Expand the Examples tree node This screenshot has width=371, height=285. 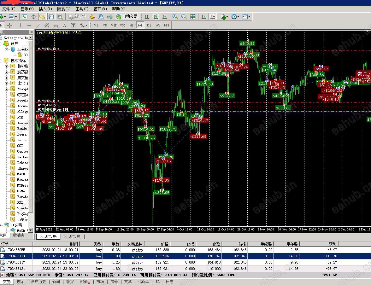pyautogui.click(x=7, y=89)
